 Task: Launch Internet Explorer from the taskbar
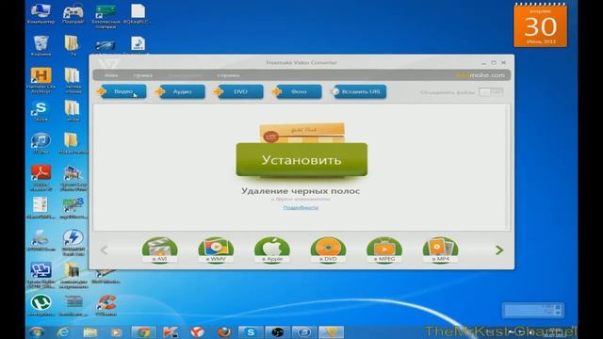pyautogui.click(x=63, y=331)
